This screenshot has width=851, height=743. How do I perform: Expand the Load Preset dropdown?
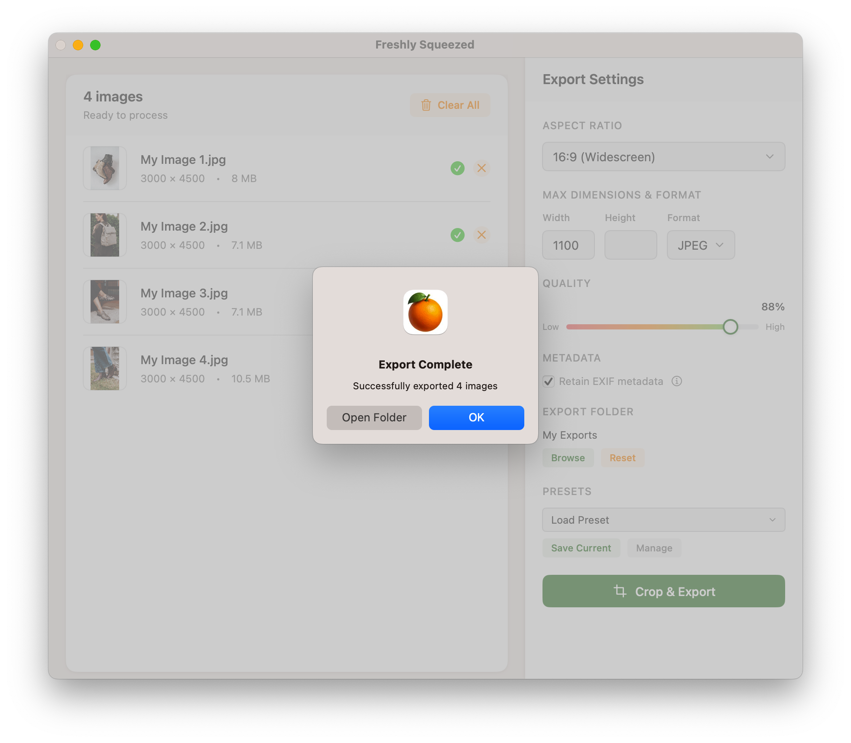(663, 520)
